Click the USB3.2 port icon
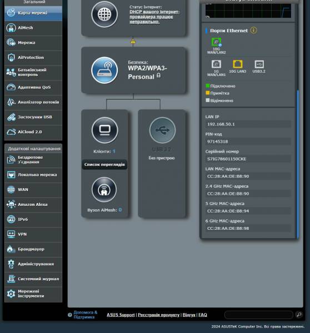The width and height of the screenshot is (310, 333). (259, 64)
